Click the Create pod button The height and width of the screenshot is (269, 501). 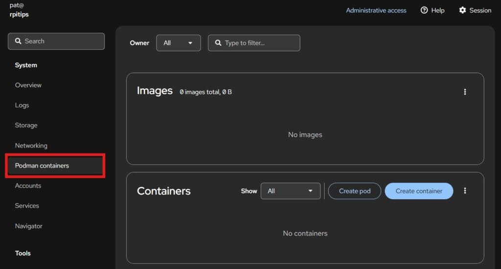point(354,191)
